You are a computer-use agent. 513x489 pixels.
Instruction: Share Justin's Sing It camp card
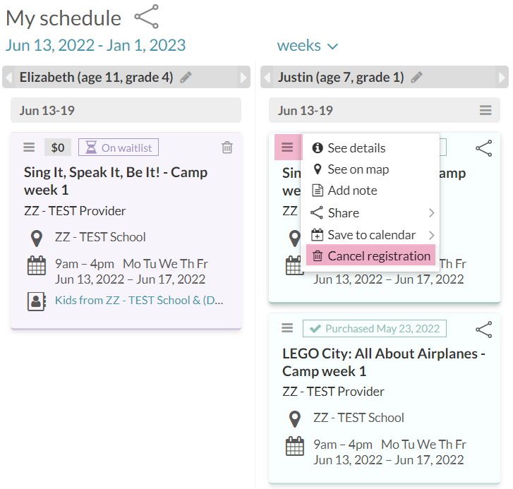pos(483,148)
